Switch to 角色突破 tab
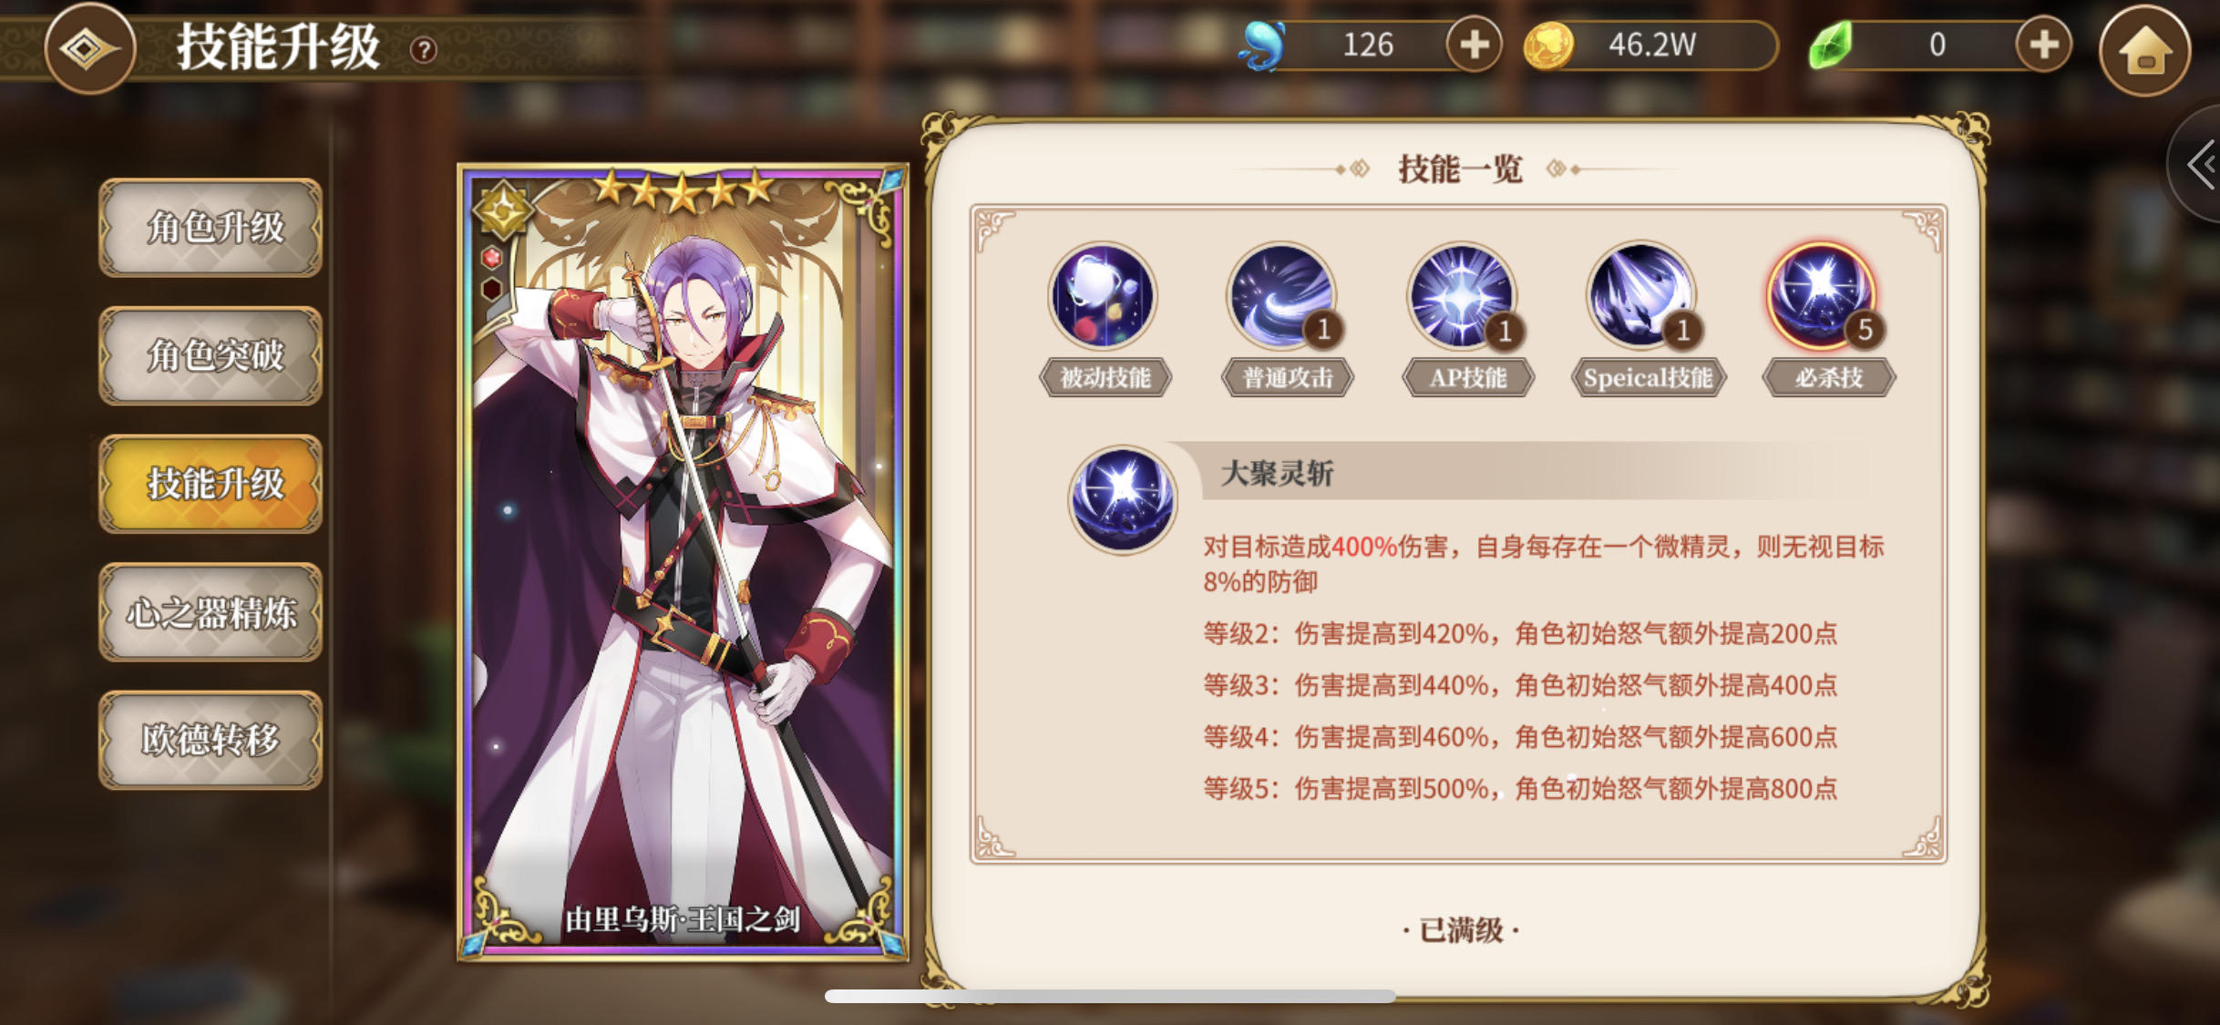Image resolution: width=2220 pixels, height=1025 pixels. (x=211, y=355)
